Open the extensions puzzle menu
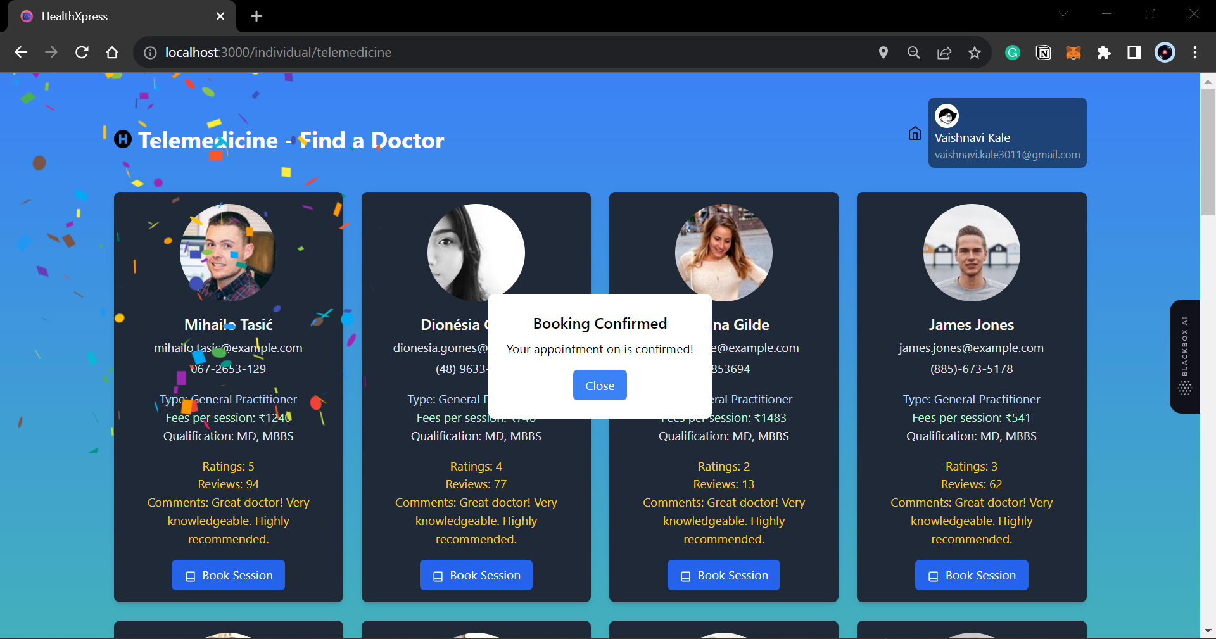Image resolution: width=1216 pixels, height=639 pixels. 1104,53
